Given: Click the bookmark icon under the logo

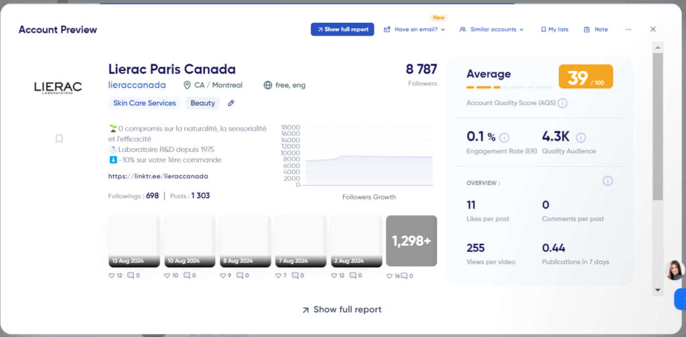Looking at the screenshot, I should click(59, 139).
